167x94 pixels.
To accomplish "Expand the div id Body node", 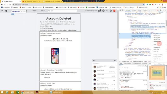I will (125, 48).
